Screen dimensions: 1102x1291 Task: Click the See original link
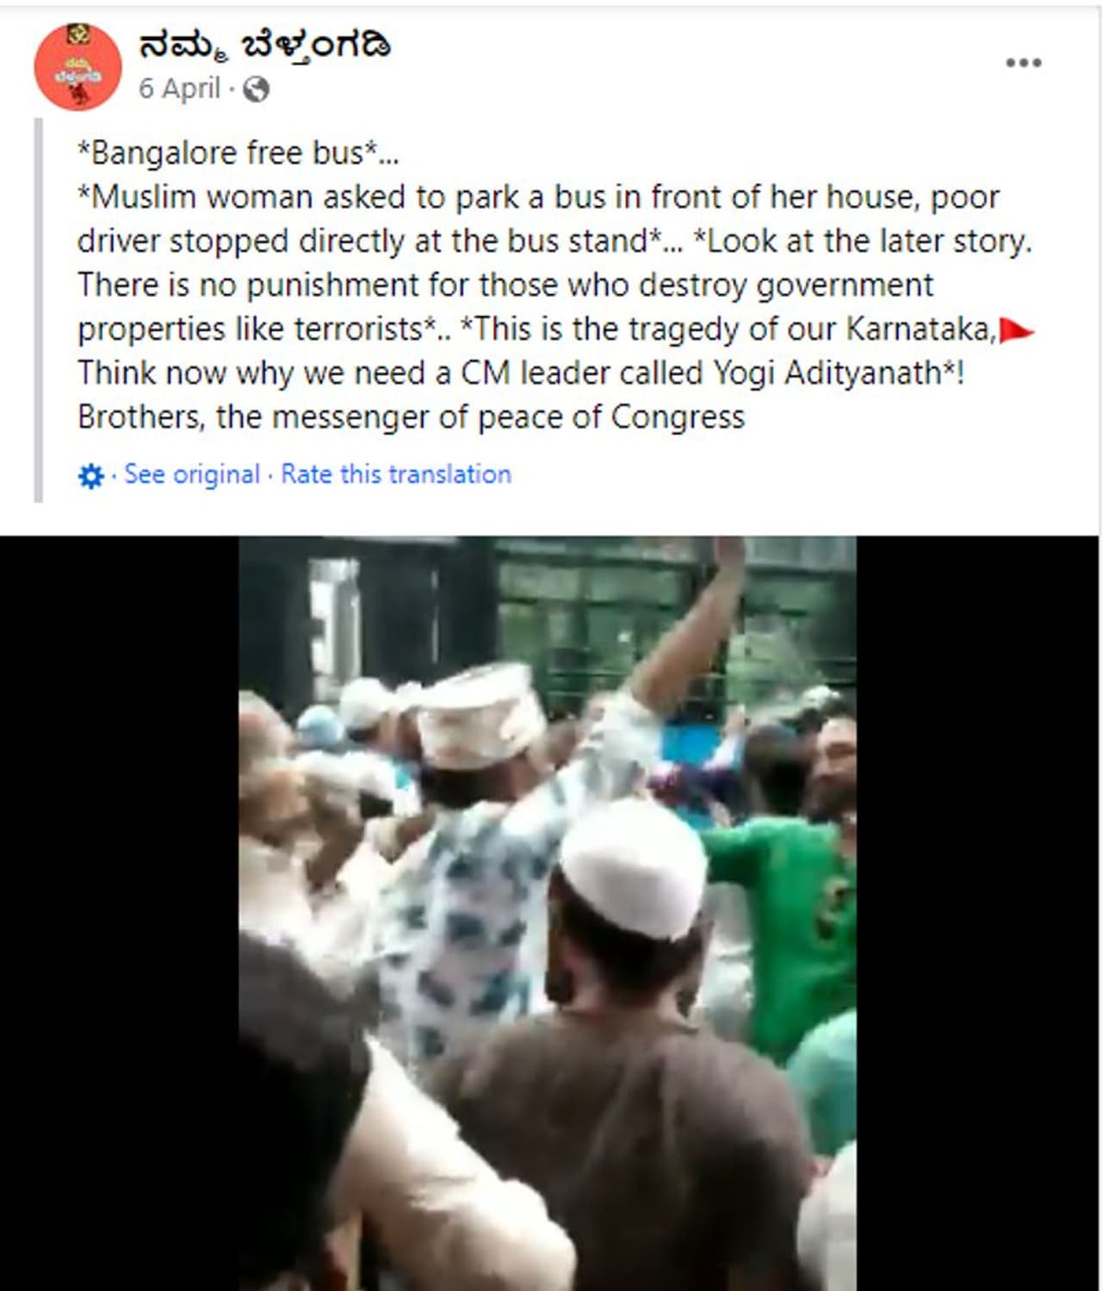point(192,475)
